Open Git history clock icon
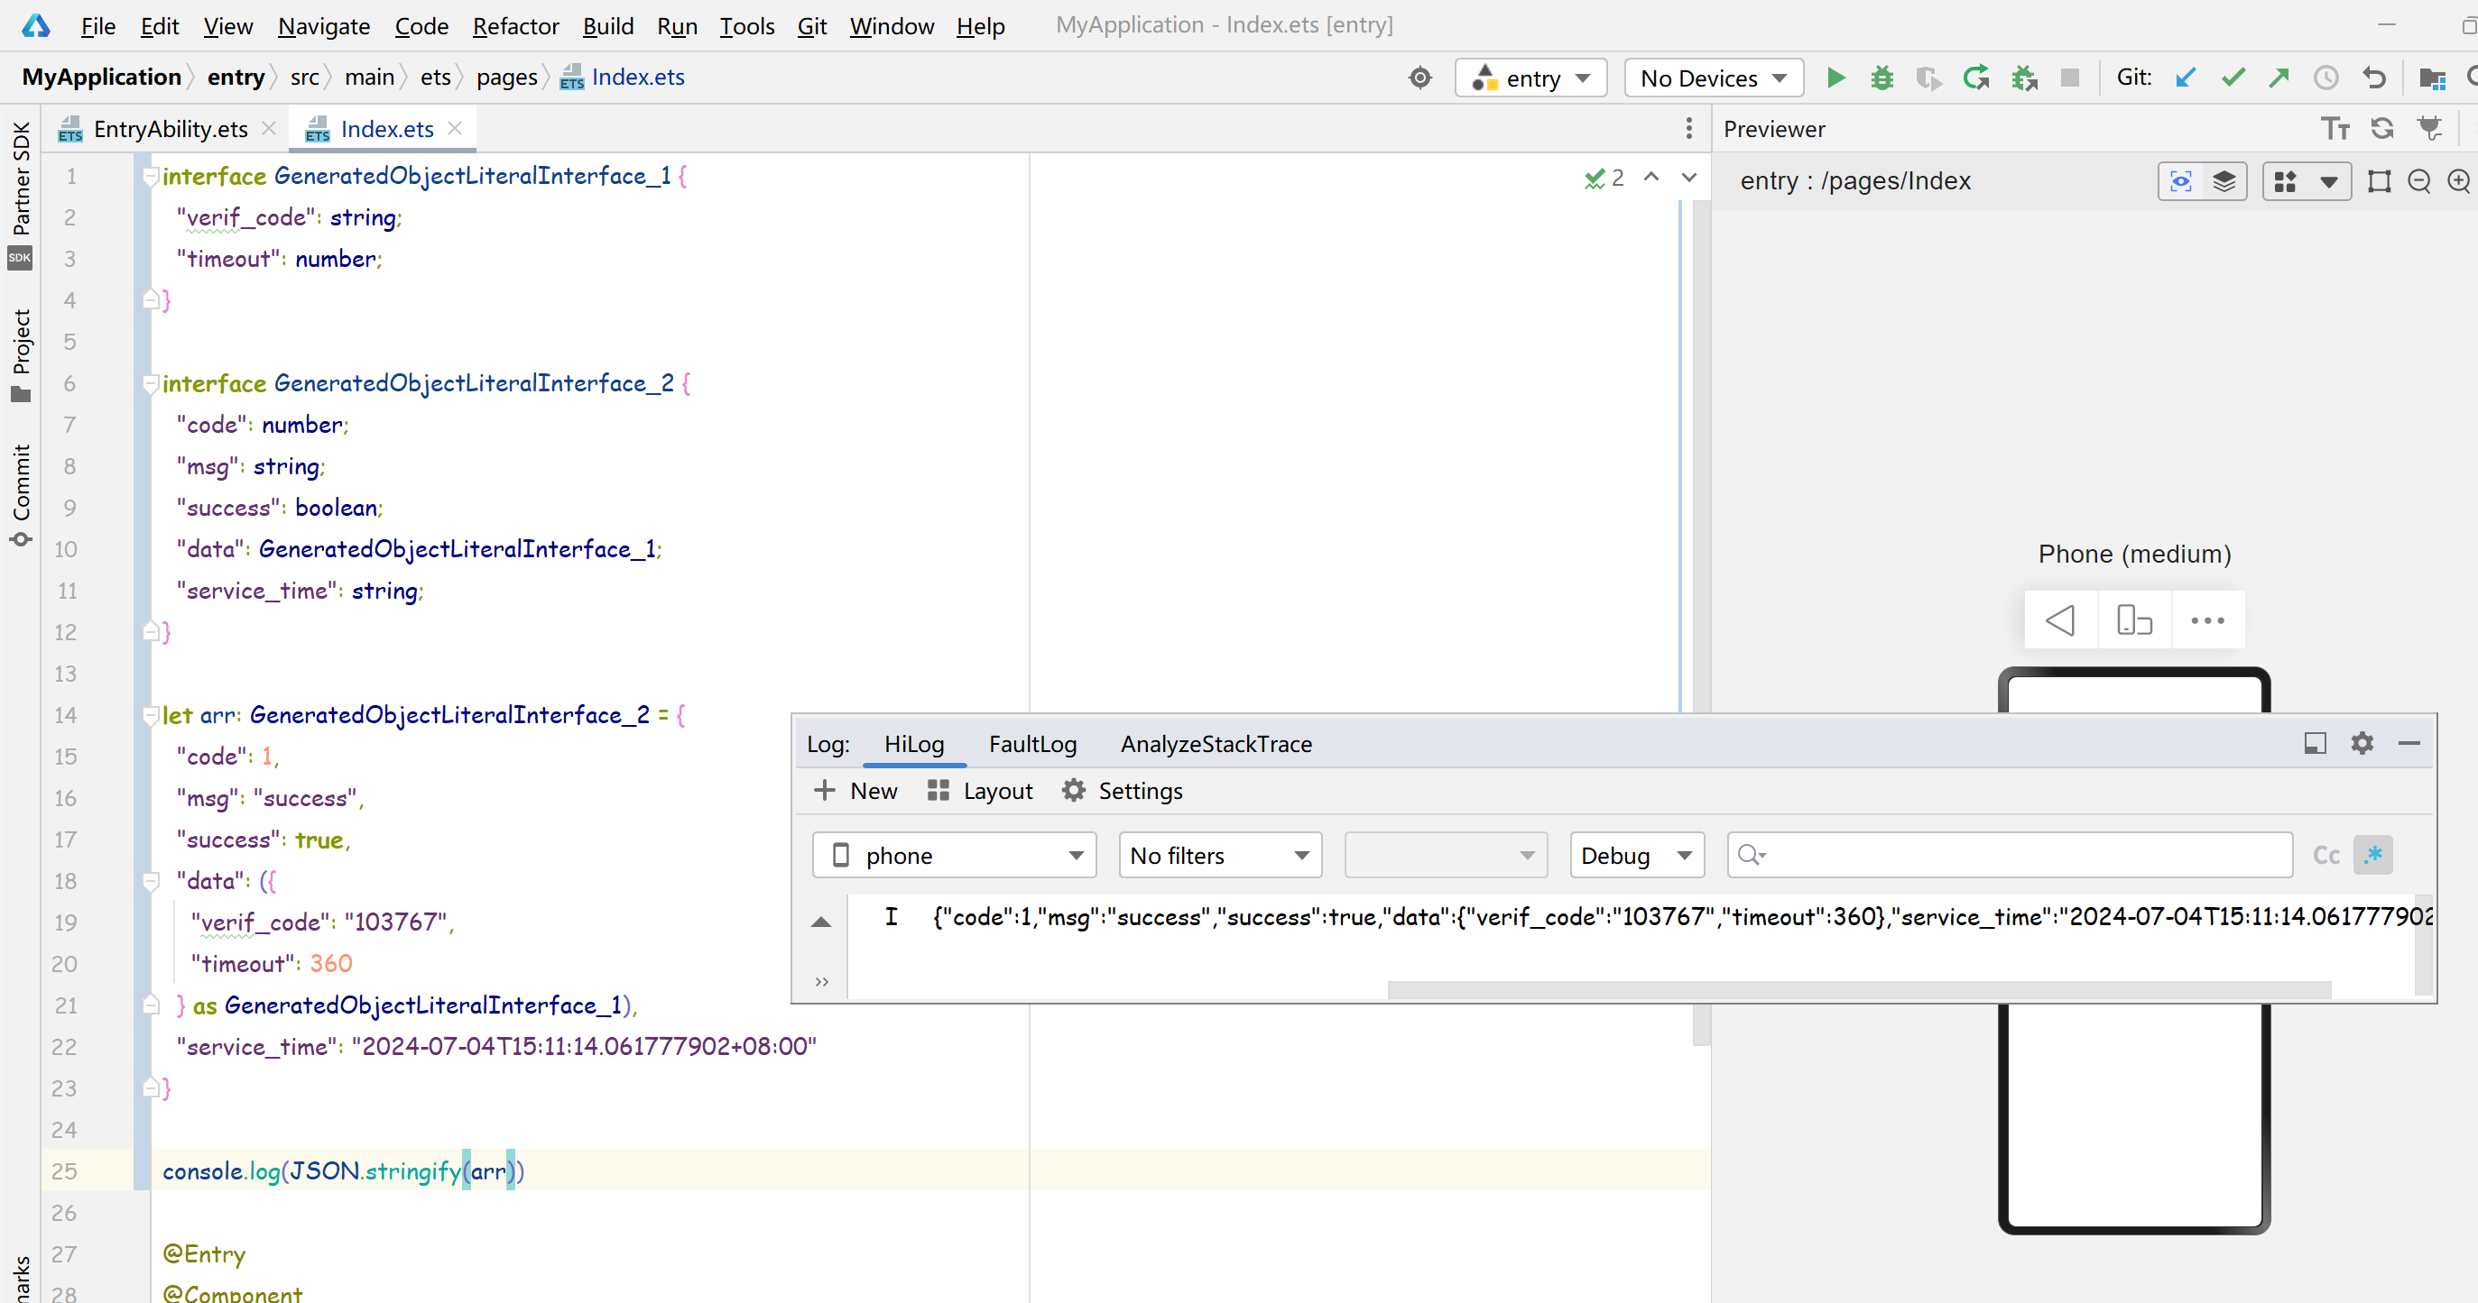 (x=2326, y=78)
